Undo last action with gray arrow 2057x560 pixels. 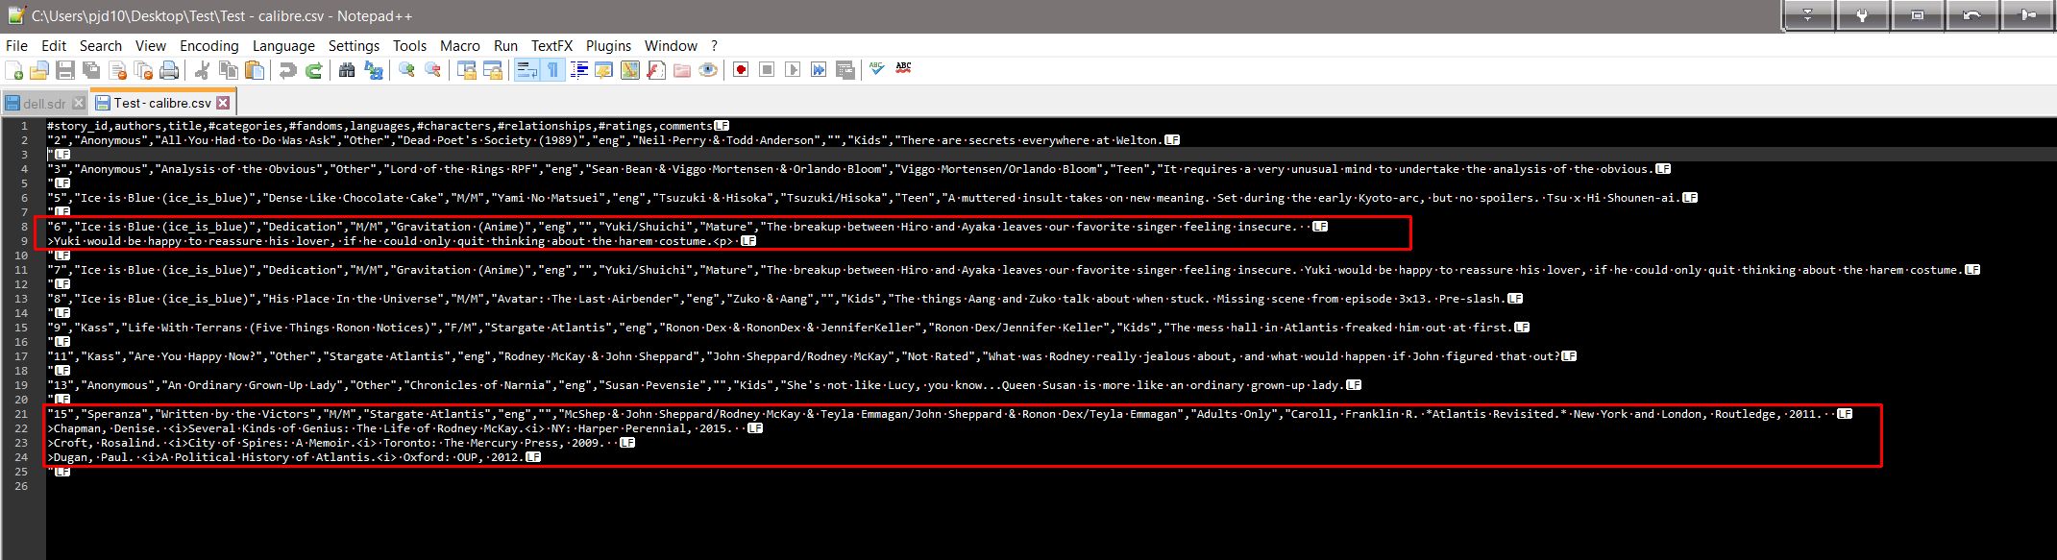[x=287, y=70]
